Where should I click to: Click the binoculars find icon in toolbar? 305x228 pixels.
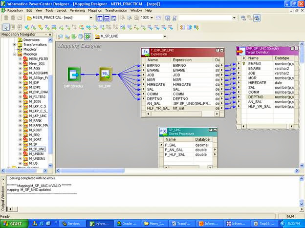[x=174, y=18]
